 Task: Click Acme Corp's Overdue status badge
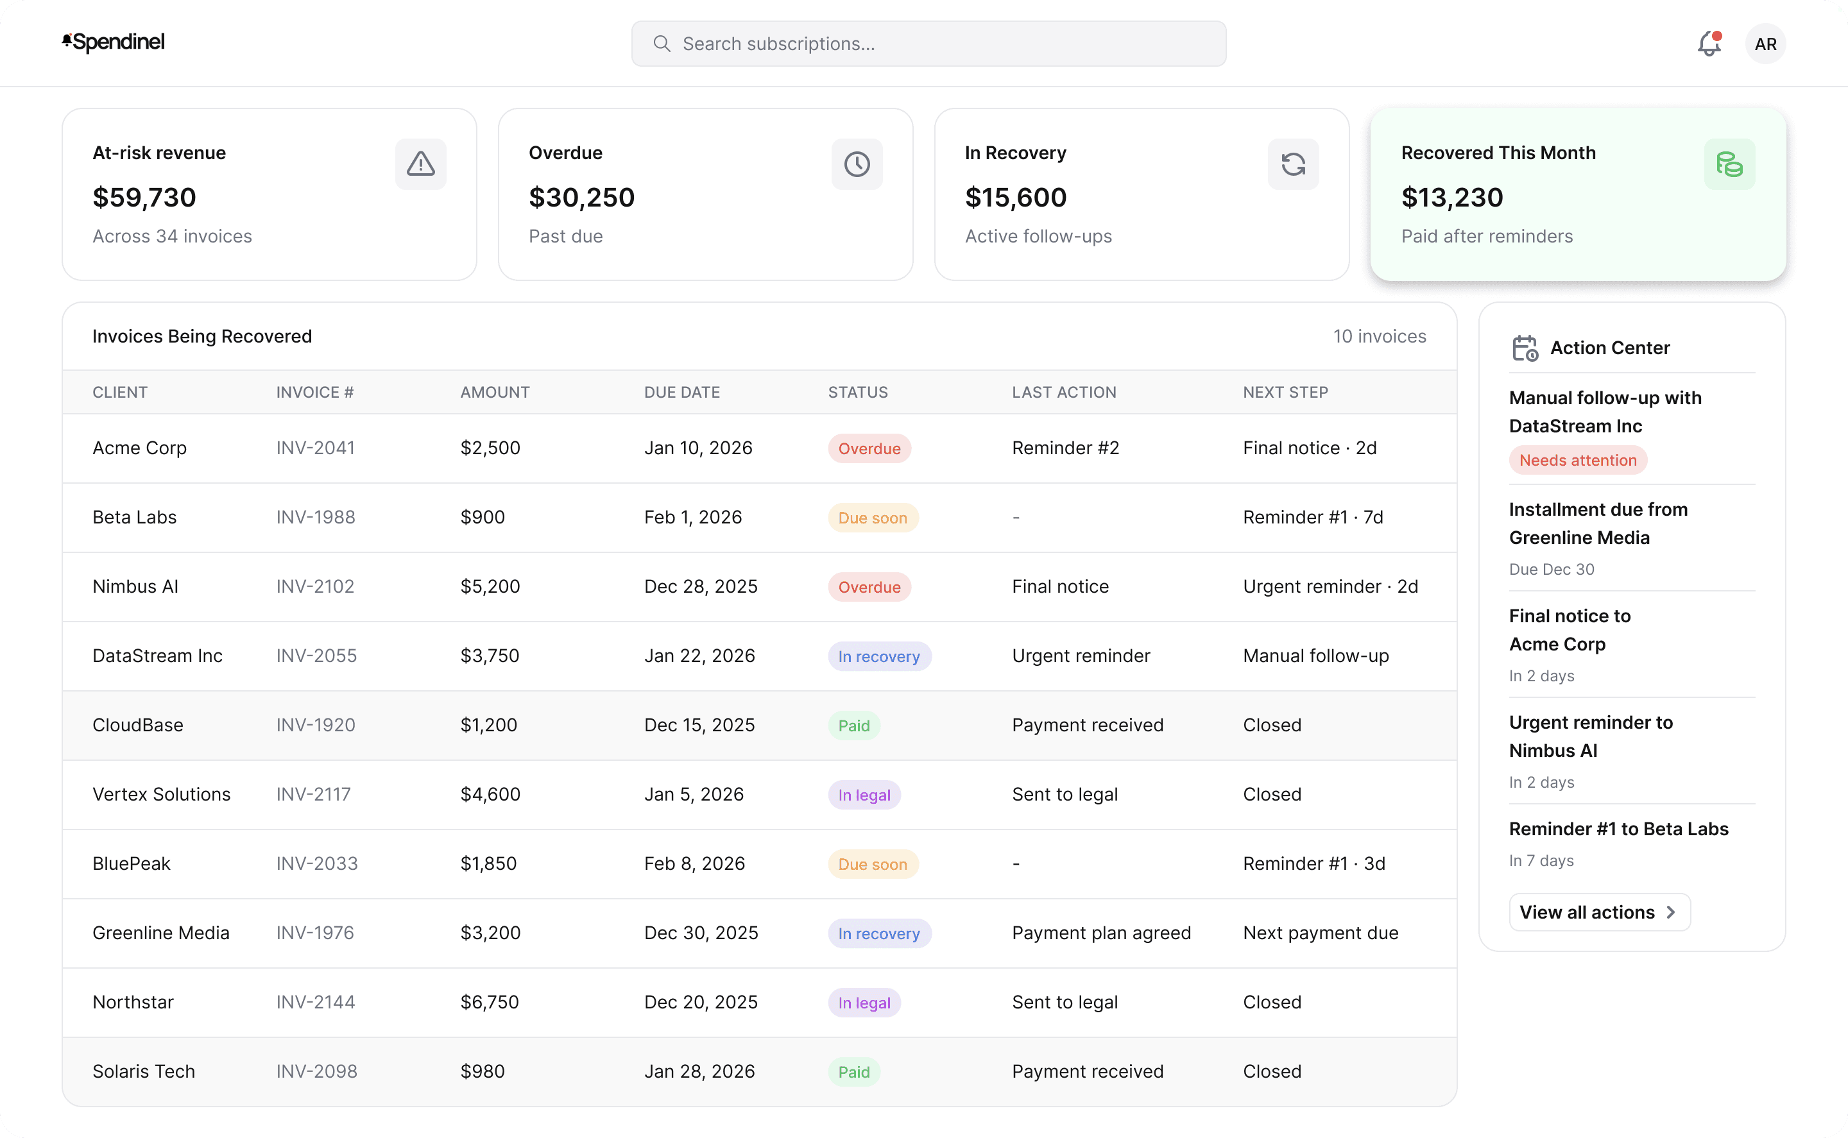[869, 448]
